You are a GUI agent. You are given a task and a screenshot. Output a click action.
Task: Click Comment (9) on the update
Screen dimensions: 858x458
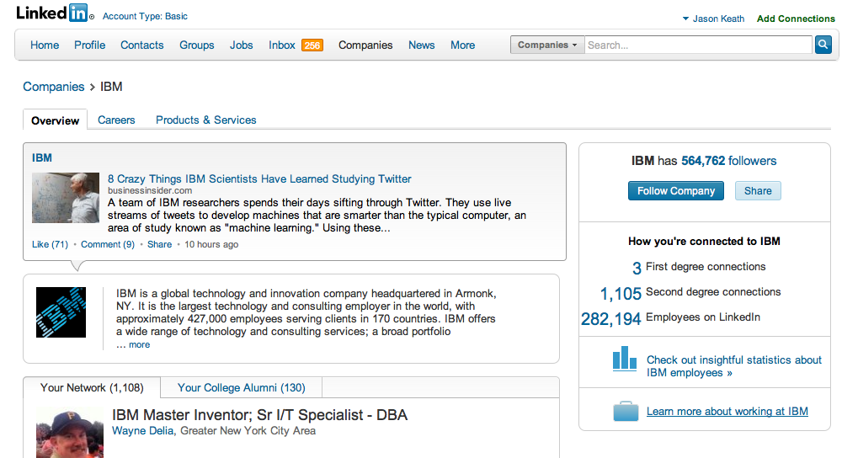[x=108, y=244]
